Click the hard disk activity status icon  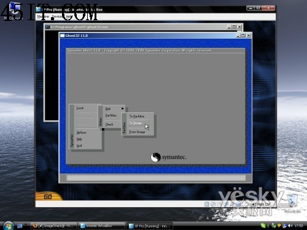point(207,204)
